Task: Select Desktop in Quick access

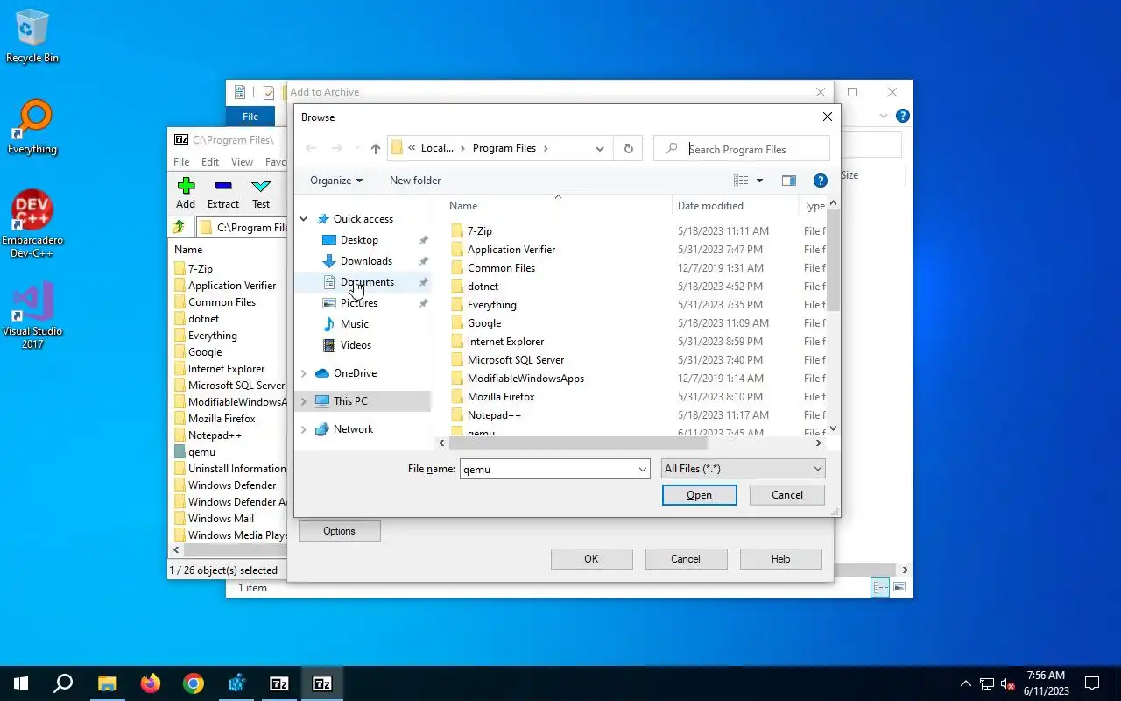Action: (x=359, y=240)
